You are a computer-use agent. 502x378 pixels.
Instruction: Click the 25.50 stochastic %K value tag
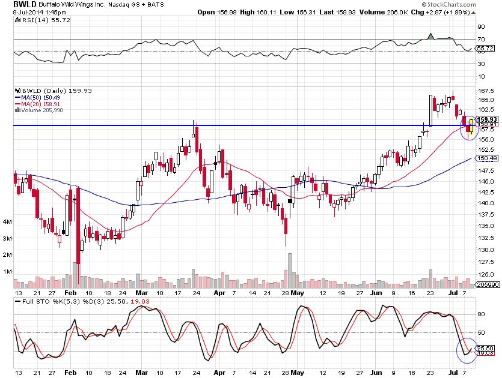(x=485, y=348)
